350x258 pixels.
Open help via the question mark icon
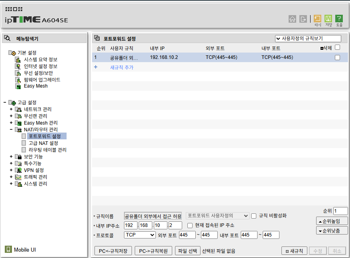(x=339, y=18)
